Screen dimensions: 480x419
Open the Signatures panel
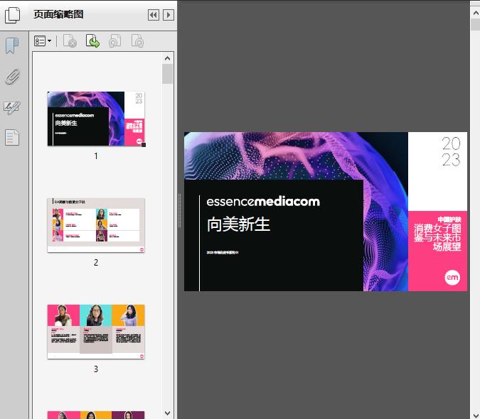pyautogui.click(x=12, y=107)
